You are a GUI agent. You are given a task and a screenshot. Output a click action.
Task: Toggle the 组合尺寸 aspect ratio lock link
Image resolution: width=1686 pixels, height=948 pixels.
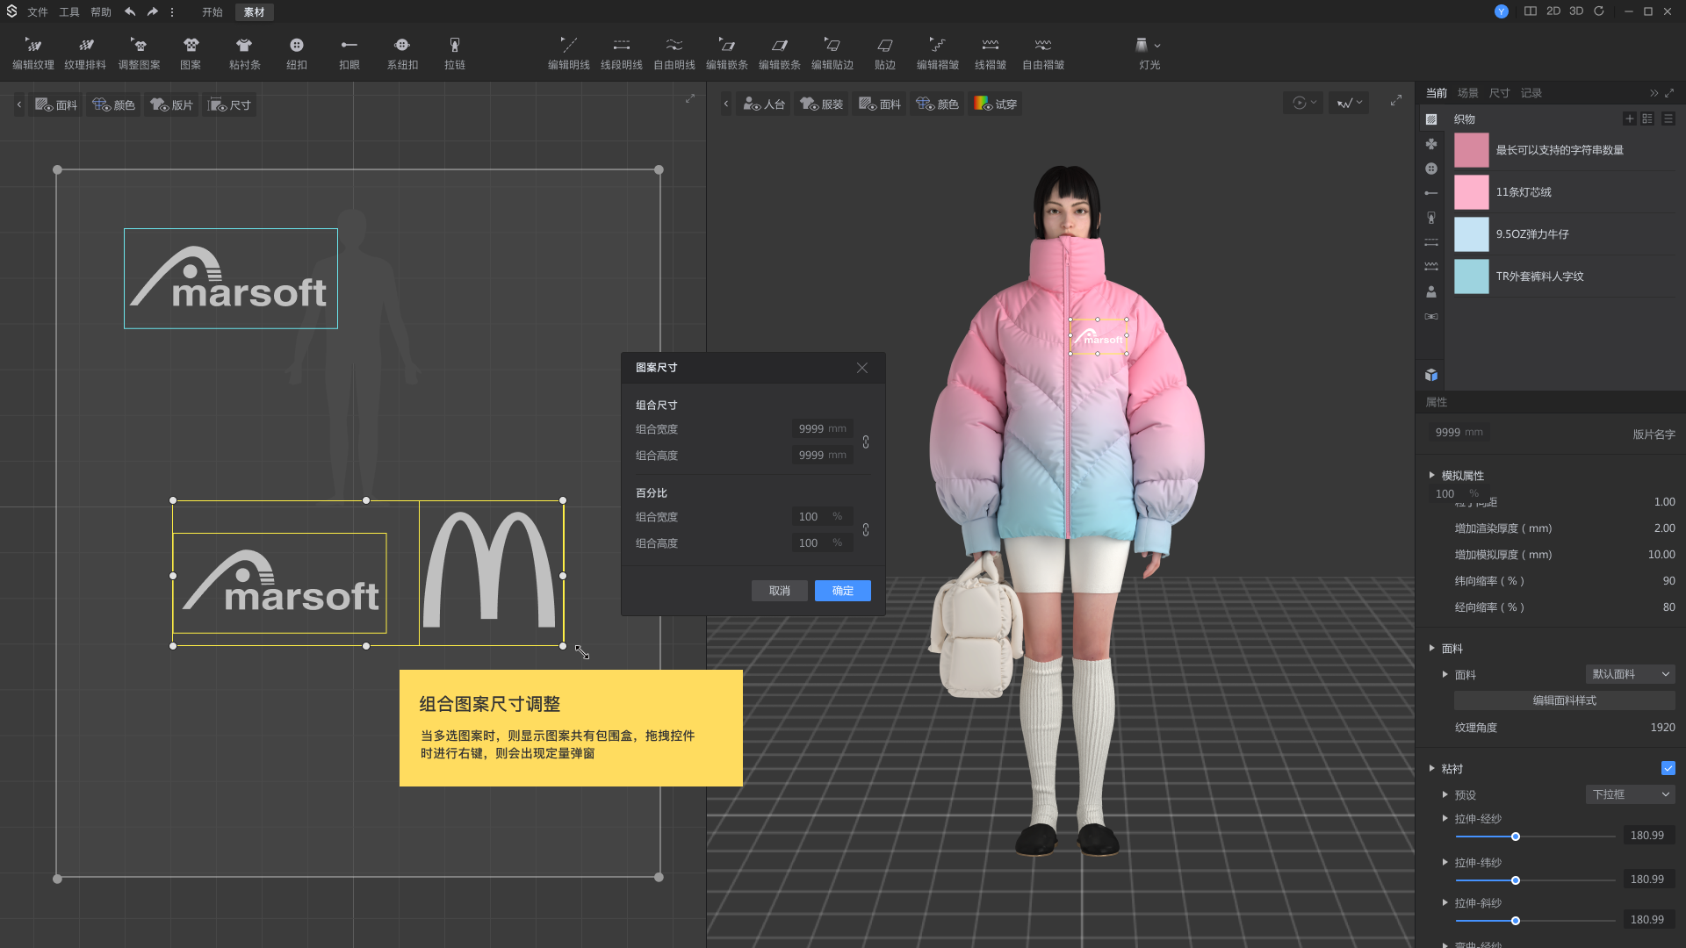tap(866, 442)
